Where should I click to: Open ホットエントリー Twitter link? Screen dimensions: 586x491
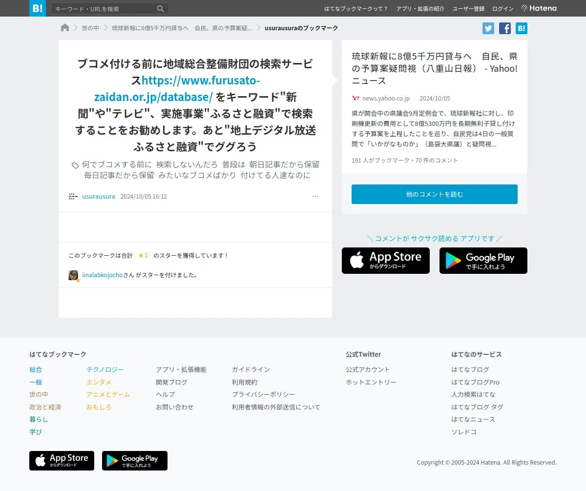click(x=371, y=382)
